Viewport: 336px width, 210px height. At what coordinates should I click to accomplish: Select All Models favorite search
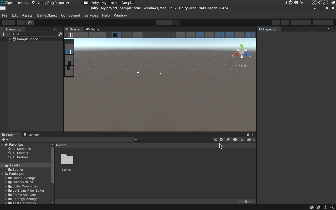click(x=20, y=153)
